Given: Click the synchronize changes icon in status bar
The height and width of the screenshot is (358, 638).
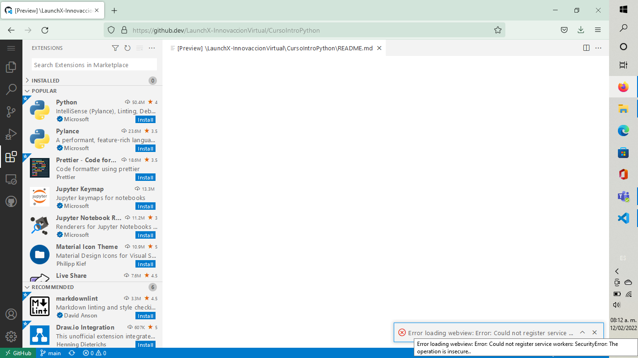Looking at the screenshot, I should [71, 353].
